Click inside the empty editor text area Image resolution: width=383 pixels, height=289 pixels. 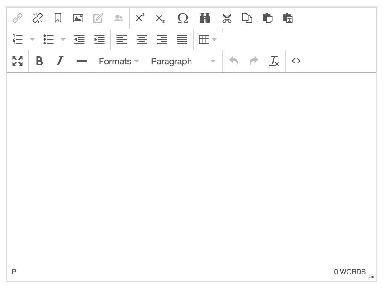[191, 167]
